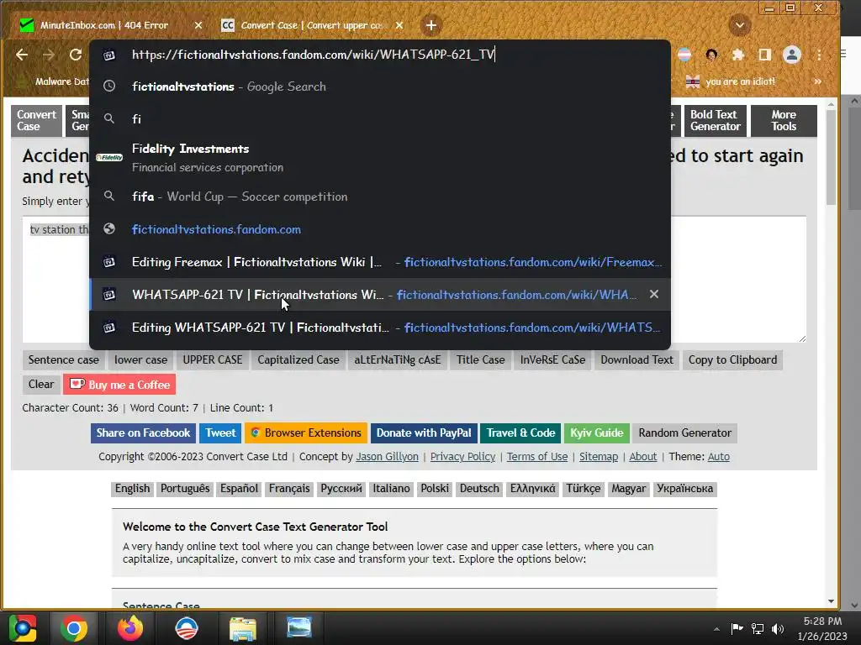861x645 pixels.
Task: Select the 'fi' search suggestion
Action: click(380, 119)
